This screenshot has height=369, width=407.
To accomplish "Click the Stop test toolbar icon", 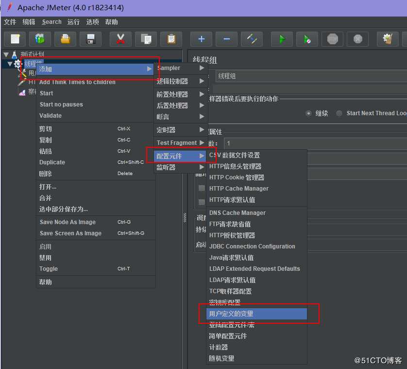I will click(x=333, y=39).
